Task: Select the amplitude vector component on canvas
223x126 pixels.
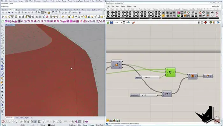Action: 167,94
